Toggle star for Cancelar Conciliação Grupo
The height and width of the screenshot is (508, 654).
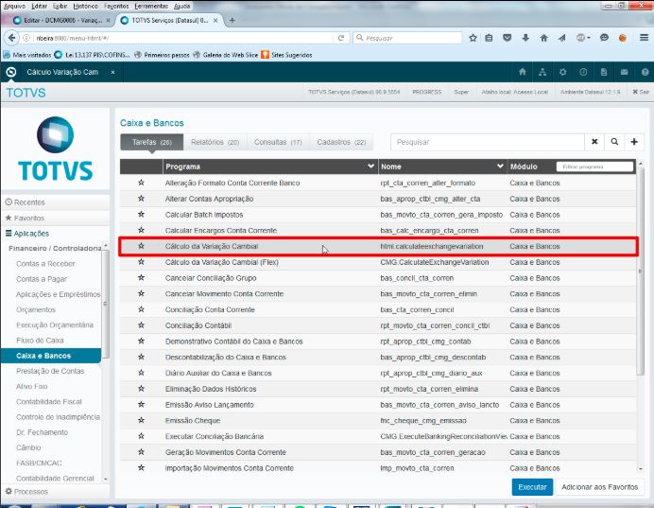pos(141,277)
